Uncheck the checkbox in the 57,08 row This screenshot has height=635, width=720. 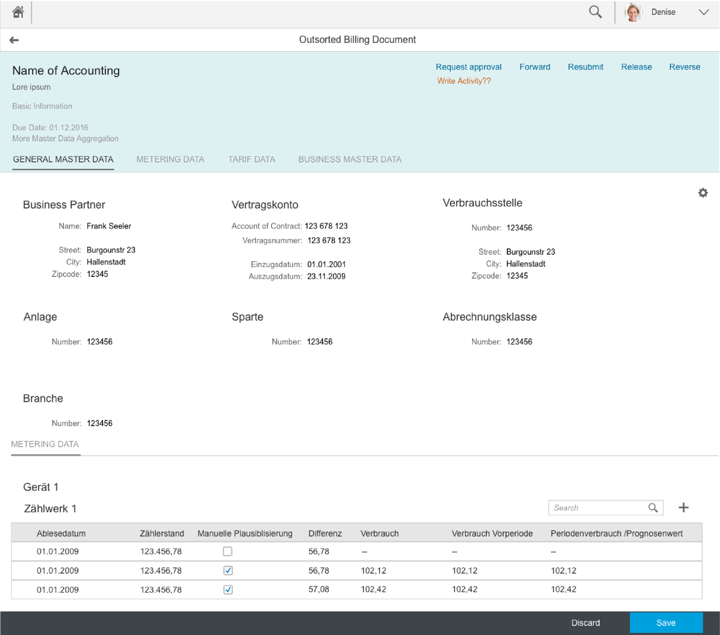click(228, 590)
